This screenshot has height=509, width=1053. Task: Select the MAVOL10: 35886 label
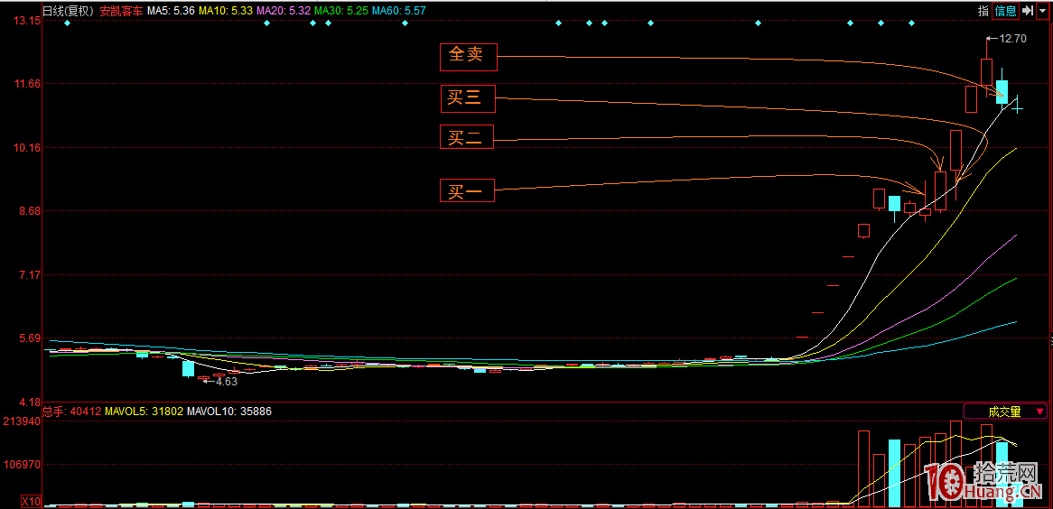pyautogui.click(x=229, y=411)
